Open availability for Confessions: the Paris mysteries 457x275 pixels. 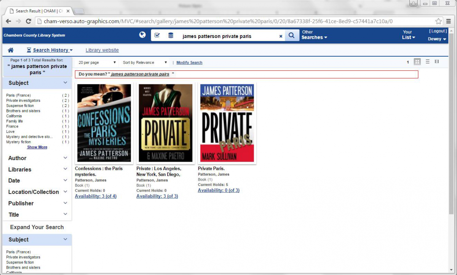coord(96,196)
